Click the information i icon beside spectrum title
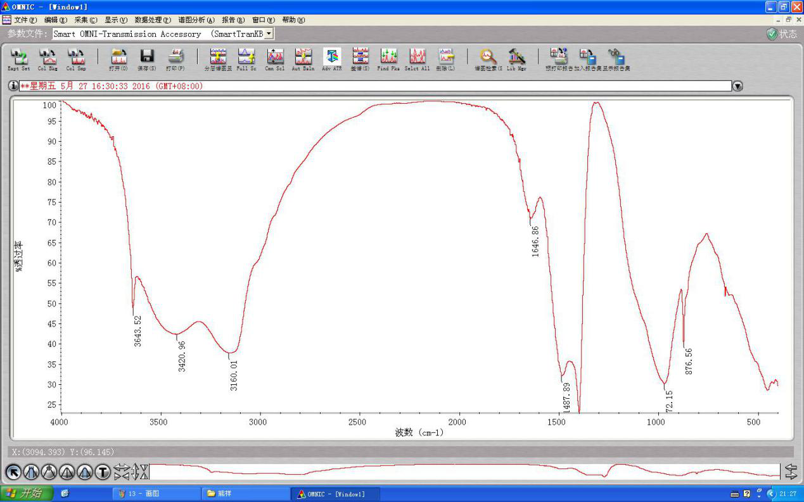The width and height of the screenshot is (804, 502). coord(13,86)
